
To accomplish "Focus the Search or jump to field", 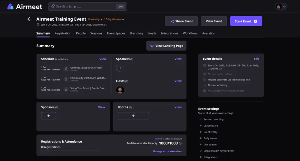I will pos(88,7).
